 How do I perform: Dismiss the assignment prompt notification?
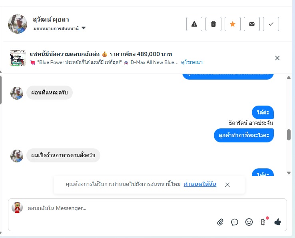pos(227,185)
